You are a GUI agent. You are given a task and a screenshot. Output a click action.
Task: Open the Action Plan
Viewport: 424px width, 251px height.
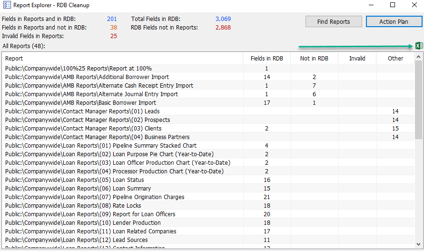pos(394,21)
